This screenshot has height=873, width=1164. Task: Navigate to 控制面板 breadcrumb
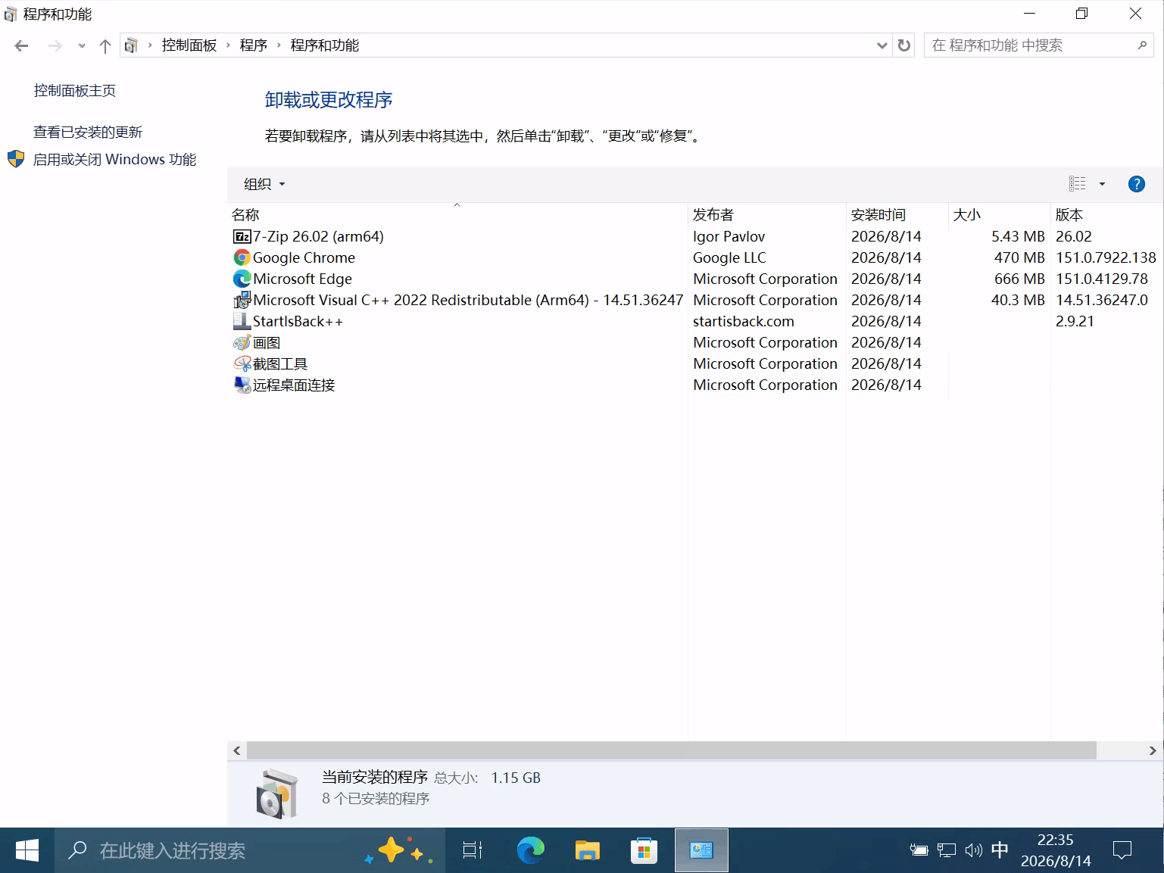tap(189, 45)
